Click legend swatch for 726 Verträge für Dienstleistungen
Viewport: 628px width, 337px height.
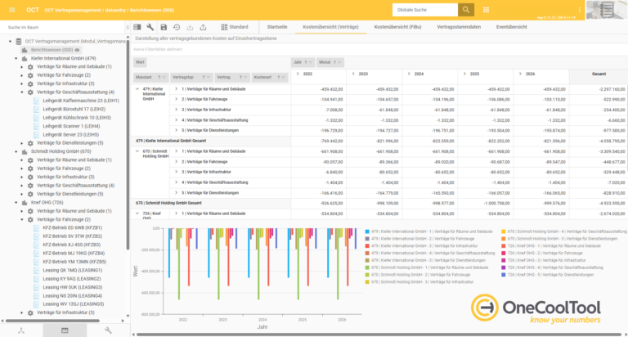point(504,275)
